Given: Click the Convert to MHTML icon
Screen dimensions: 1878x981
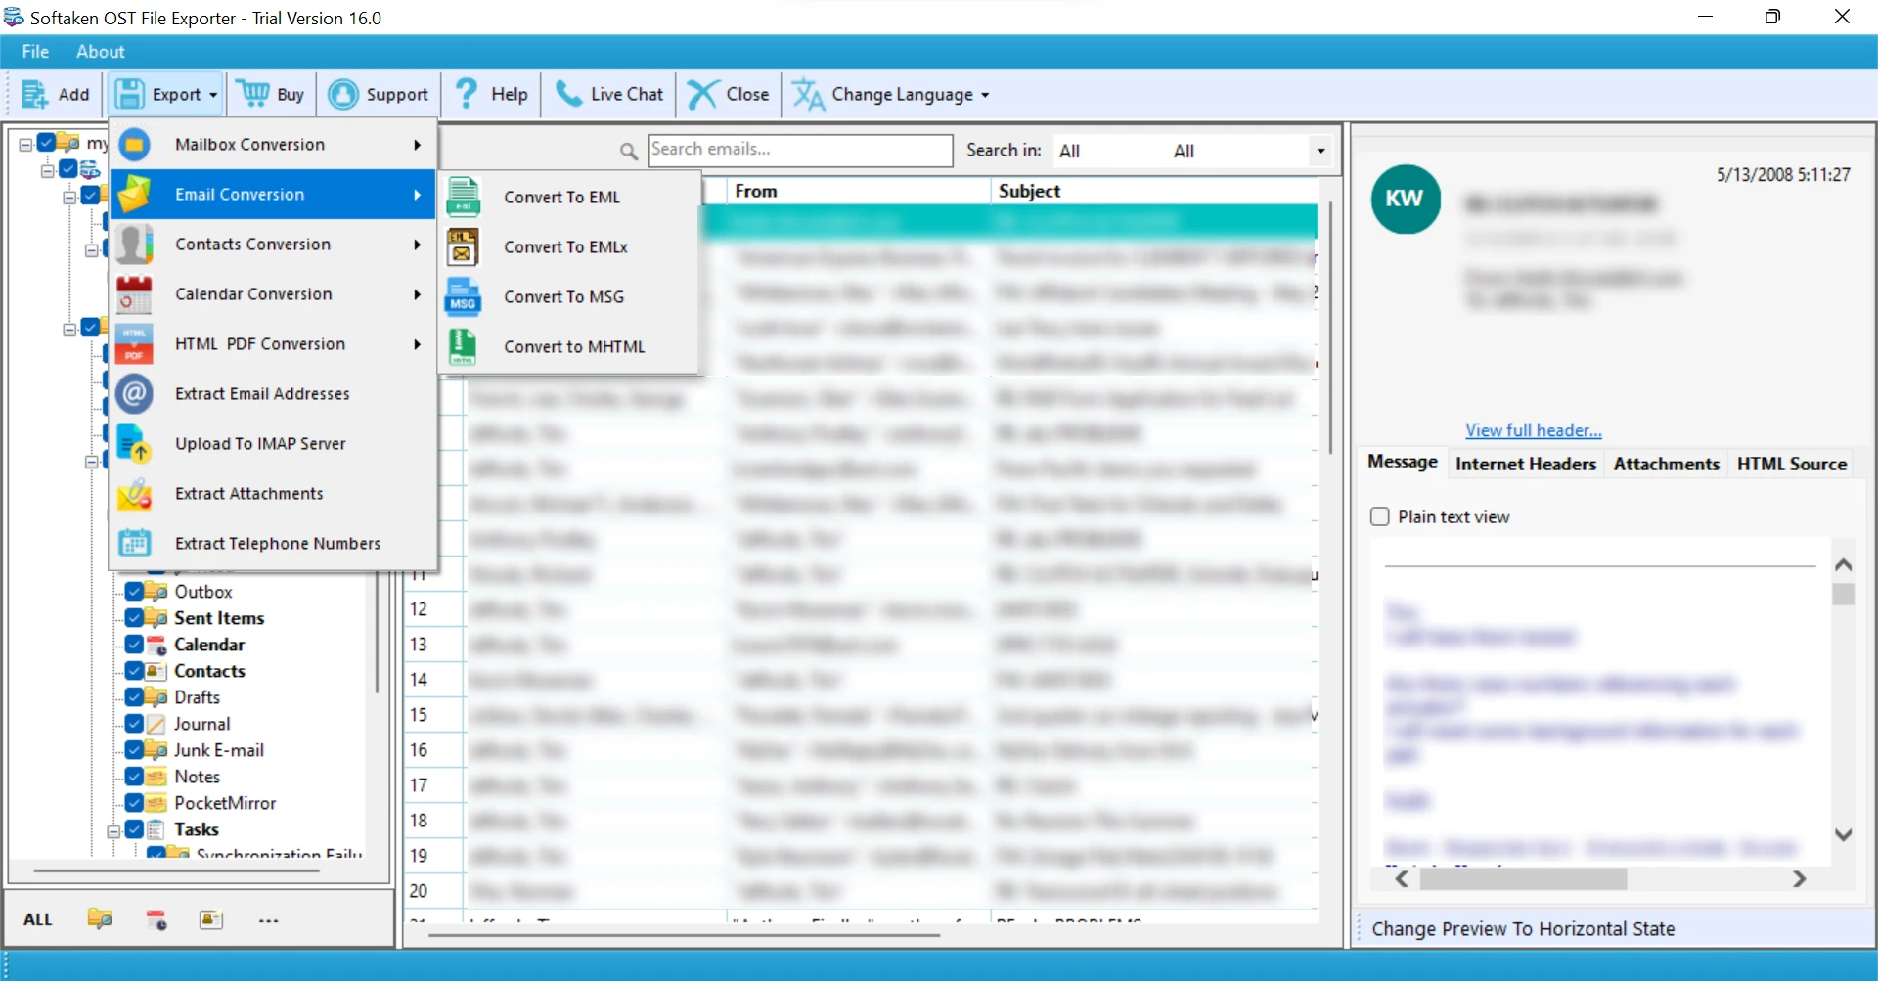Looking at the screenshot, I should [463, 346].
